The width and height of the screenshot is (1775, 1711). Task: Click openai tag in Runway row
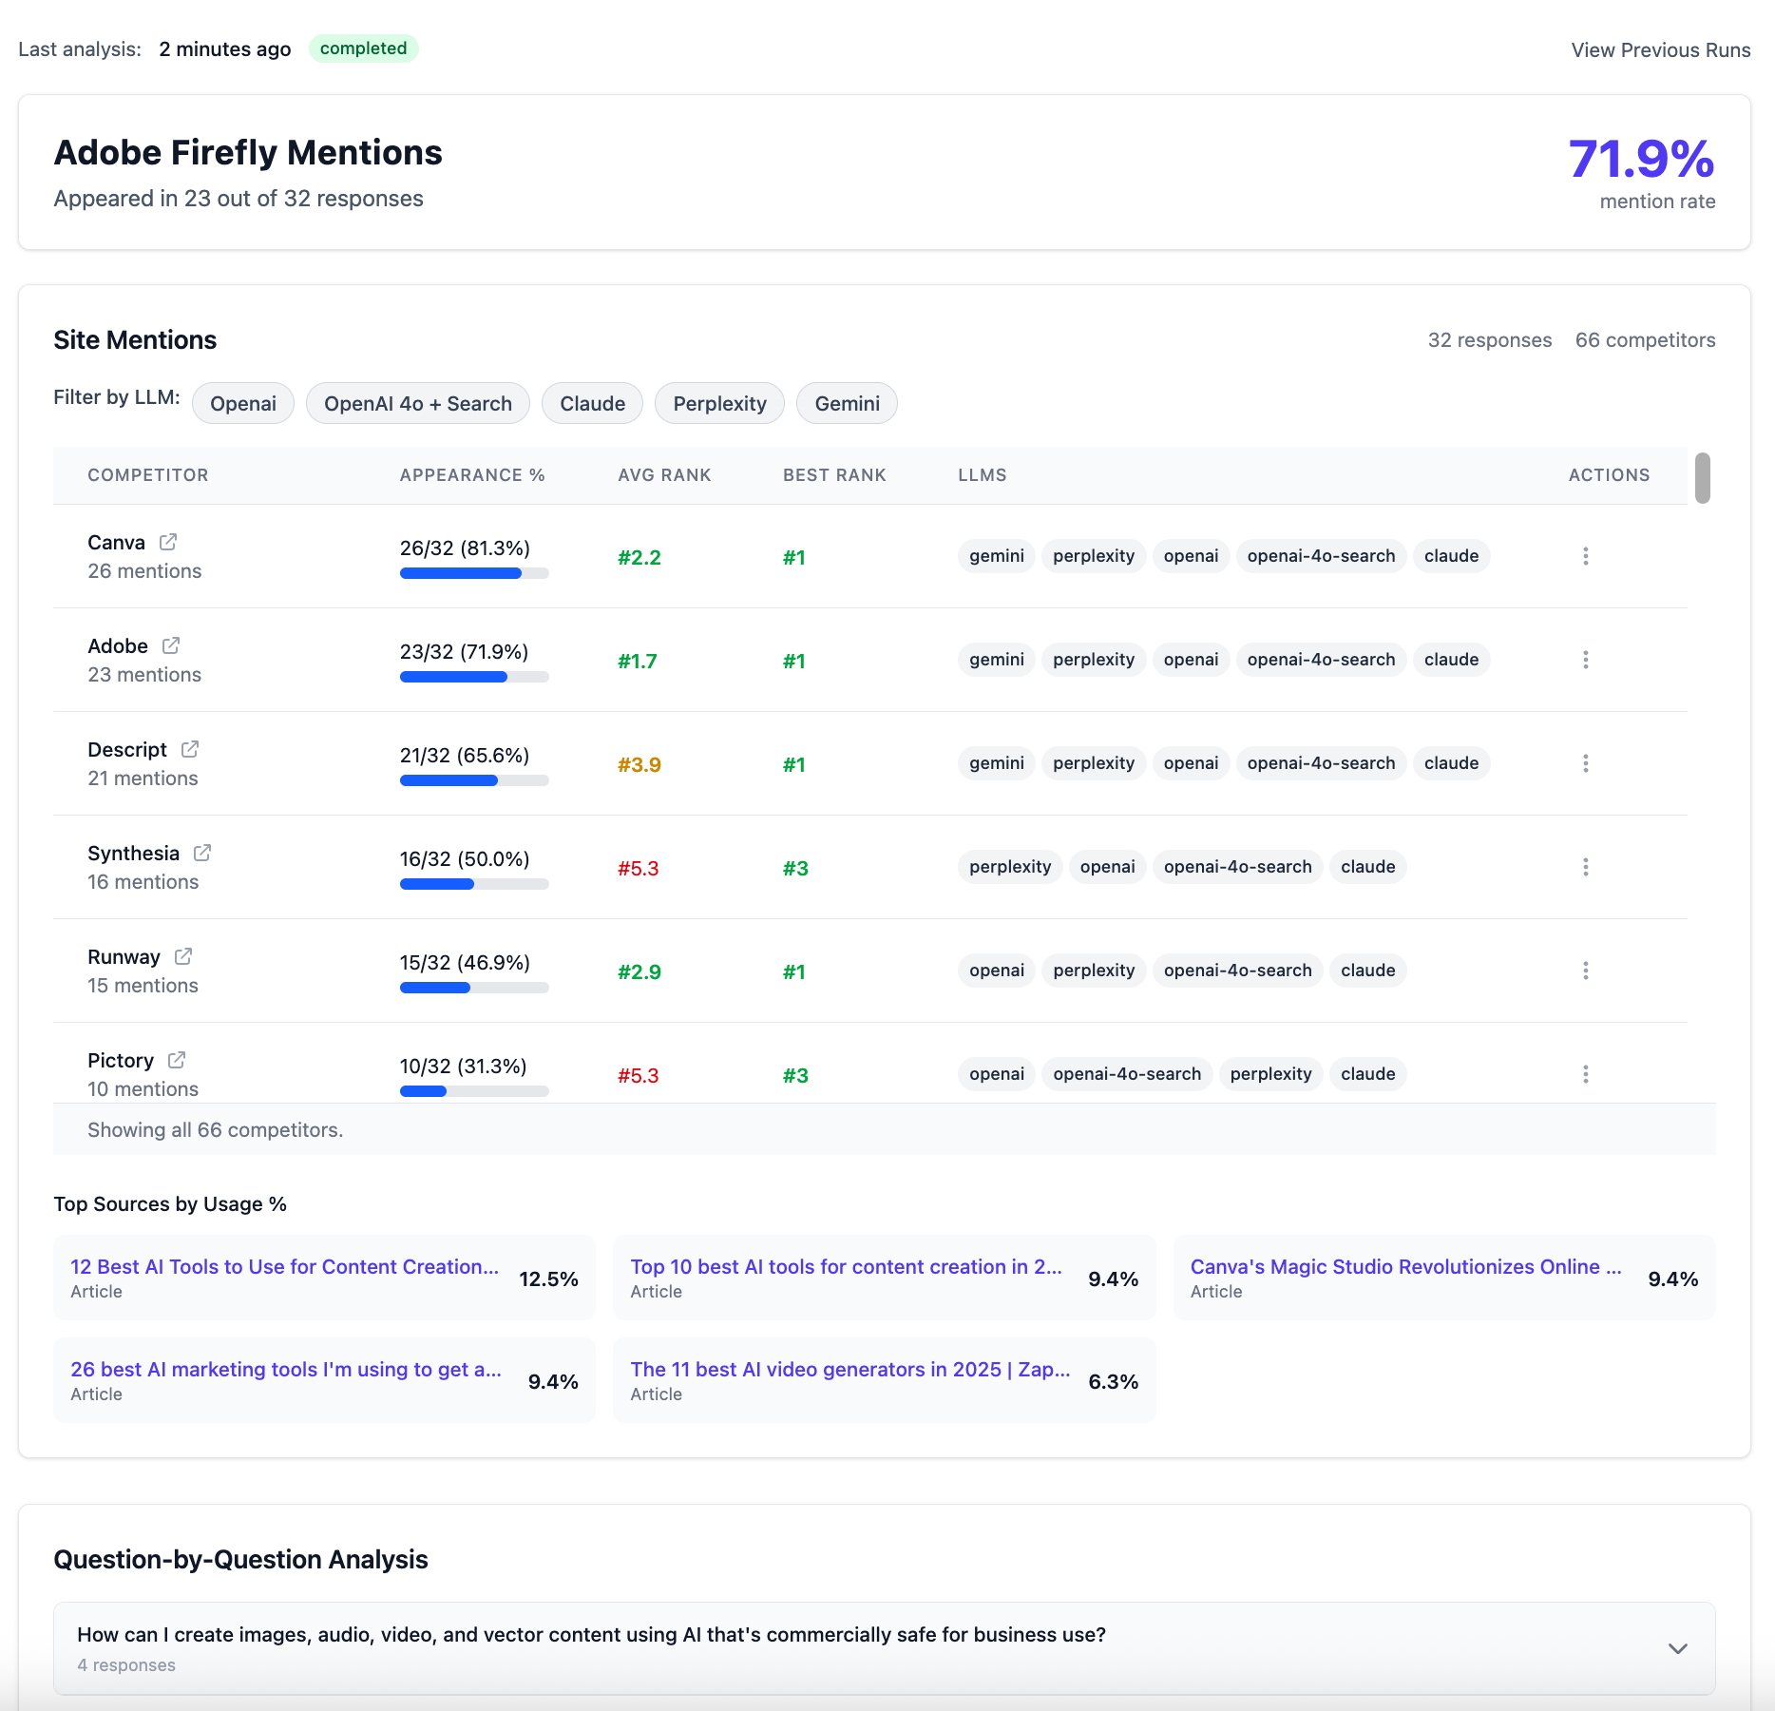[x=996, y=971]
